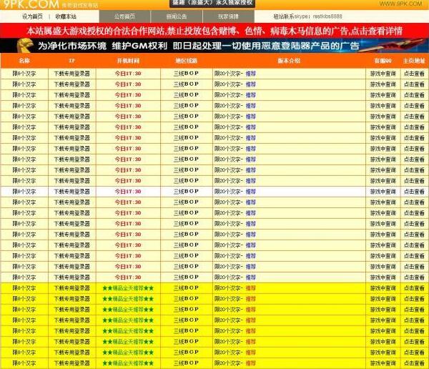Switch to the 玩家保障 tab
The width and height of the screenshot is (429, 369).
pyautogui.click(x=229, y=16)
